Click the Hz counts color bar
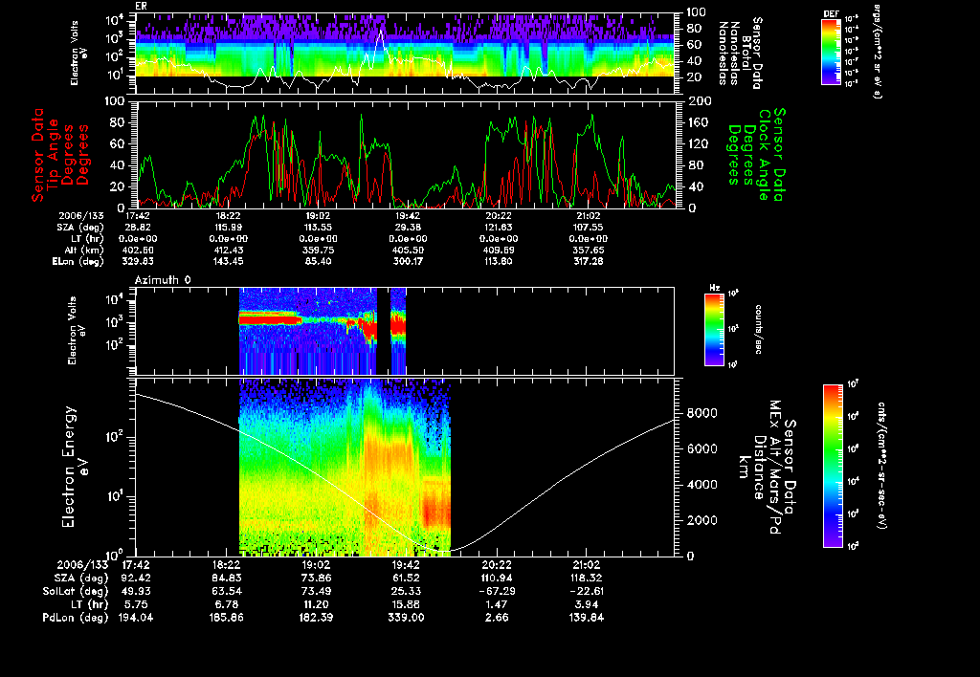The image size is (980, 677). [x=714, y=330]
